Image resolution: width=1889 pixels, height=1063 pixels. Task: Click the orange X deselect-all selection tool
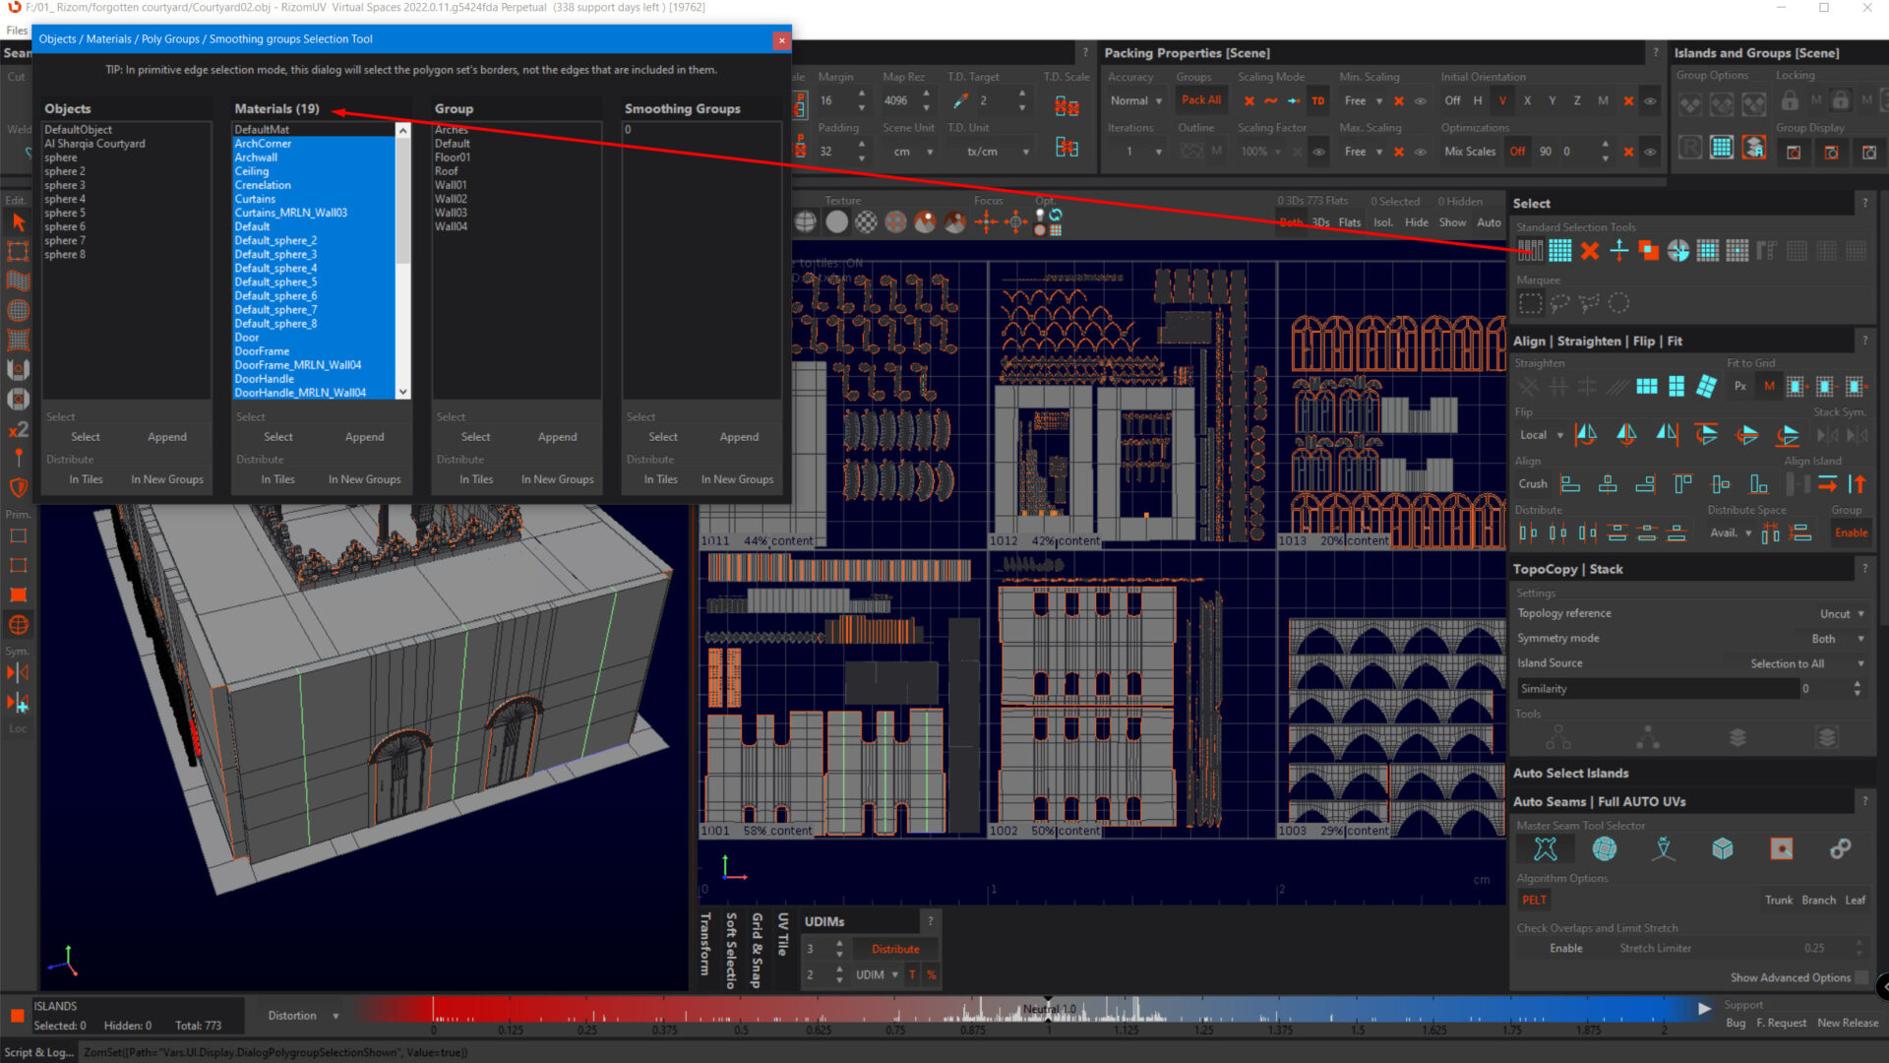click(x=1589, y=251)
